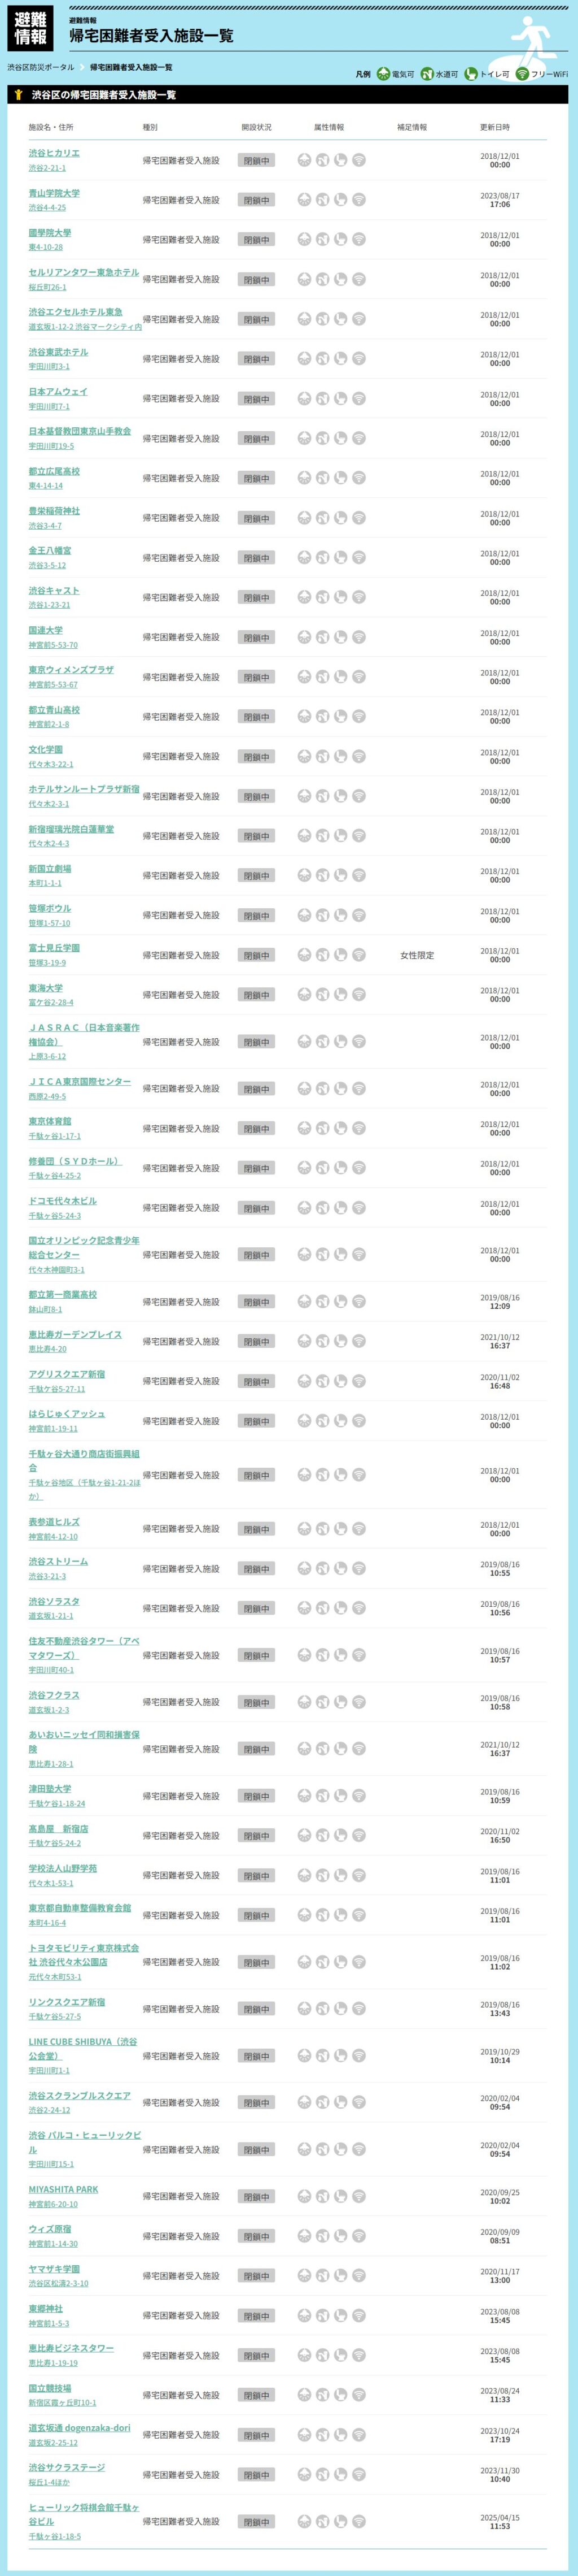578x2576 pixels.
Task: Click the 更新日時 column header
Action: 494,127
